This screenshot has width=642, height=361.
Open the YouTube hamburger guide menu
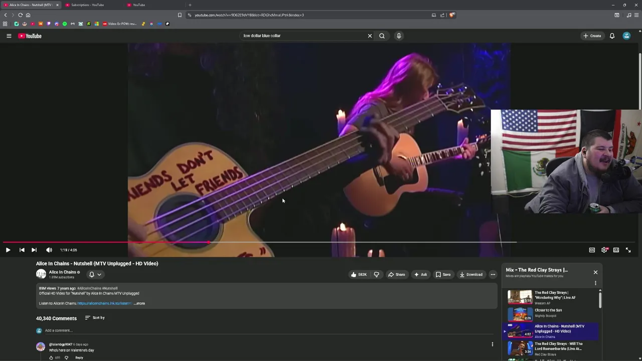tap(9, 36)
